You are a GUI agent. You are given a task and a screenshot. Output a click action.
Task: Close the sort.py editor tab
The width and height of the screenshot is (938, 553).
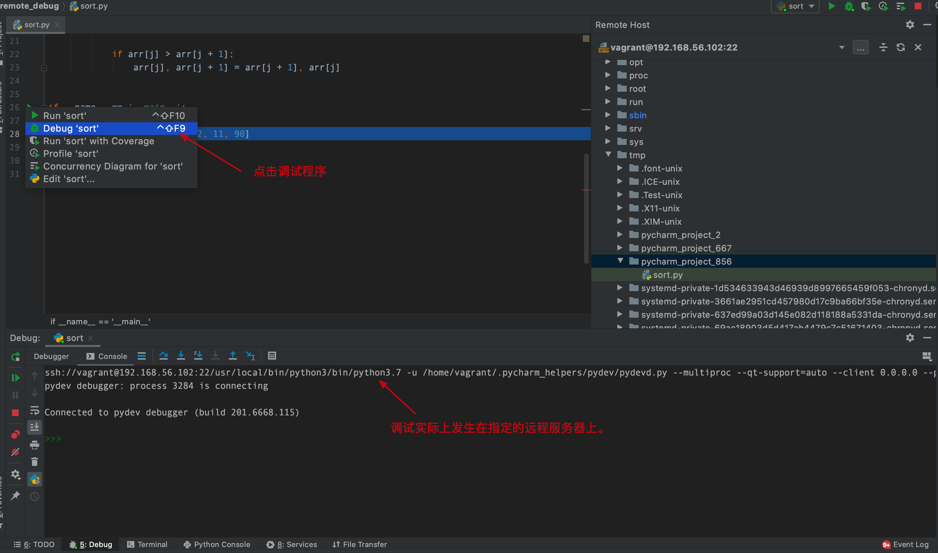pyautogui.click(x=57, y=25)
